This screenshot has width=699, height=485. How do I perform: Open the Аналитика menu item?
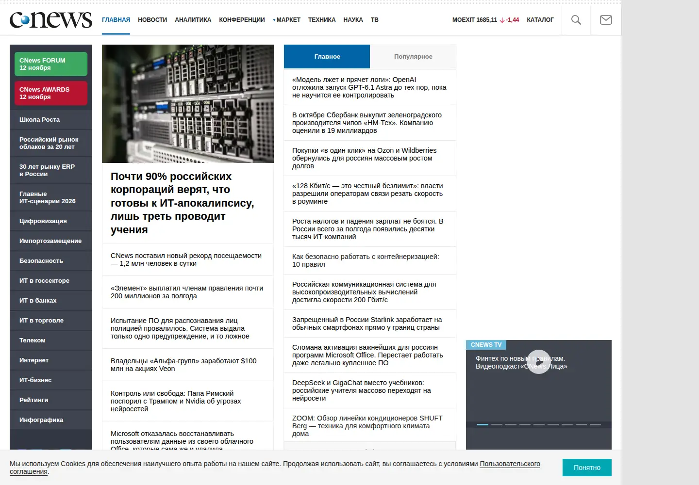(193, 20)
